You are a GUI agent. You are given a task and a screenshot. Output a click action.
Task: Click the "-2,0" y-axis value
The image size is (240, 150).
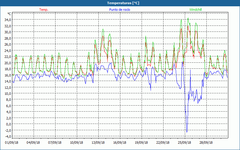point(8,130)
